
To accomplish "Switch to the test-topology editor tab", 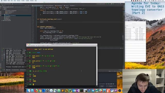I will (x=59, y=6).
